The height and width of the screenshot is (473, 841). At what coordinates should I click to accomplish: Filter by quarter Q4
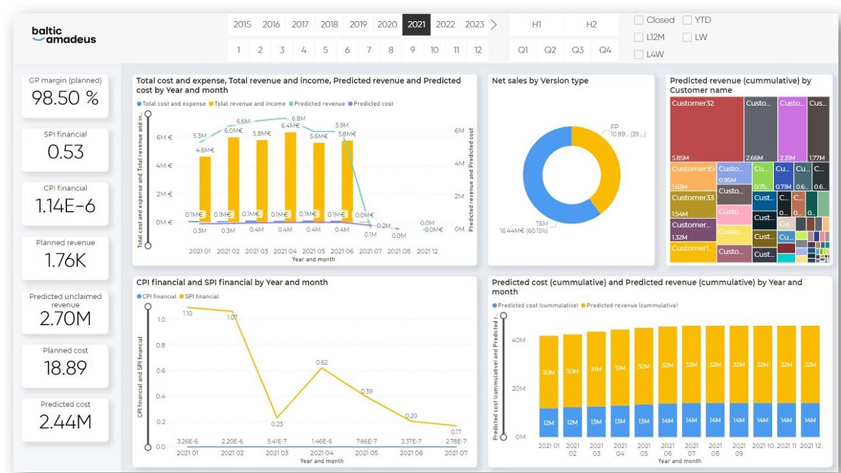click(x=605, y=50)
